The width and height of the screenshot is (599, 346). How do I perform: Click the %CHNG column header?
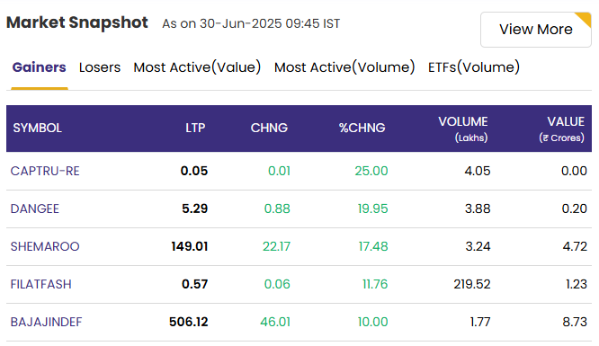click(x=362, y=128)
